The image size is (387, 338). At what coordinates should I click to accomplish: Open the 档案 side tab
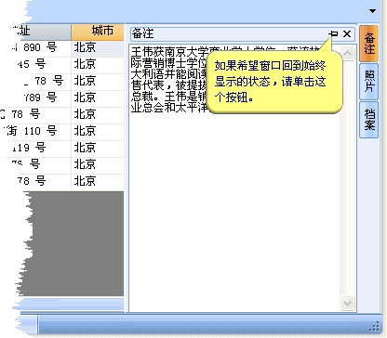369,120
